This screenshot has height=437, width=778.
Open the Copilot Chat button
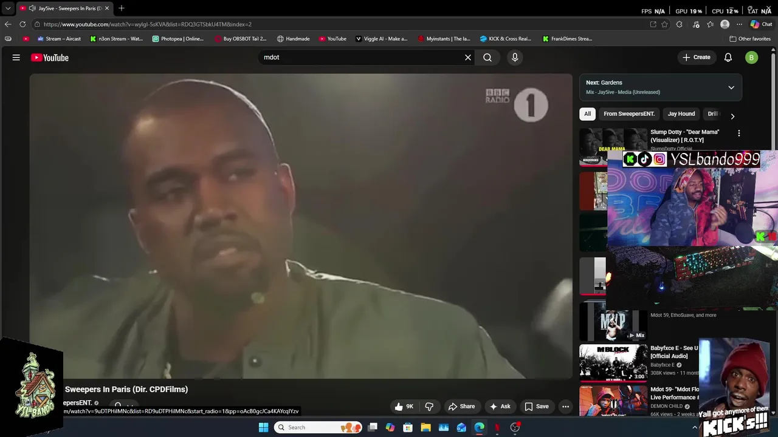(761, 24)
